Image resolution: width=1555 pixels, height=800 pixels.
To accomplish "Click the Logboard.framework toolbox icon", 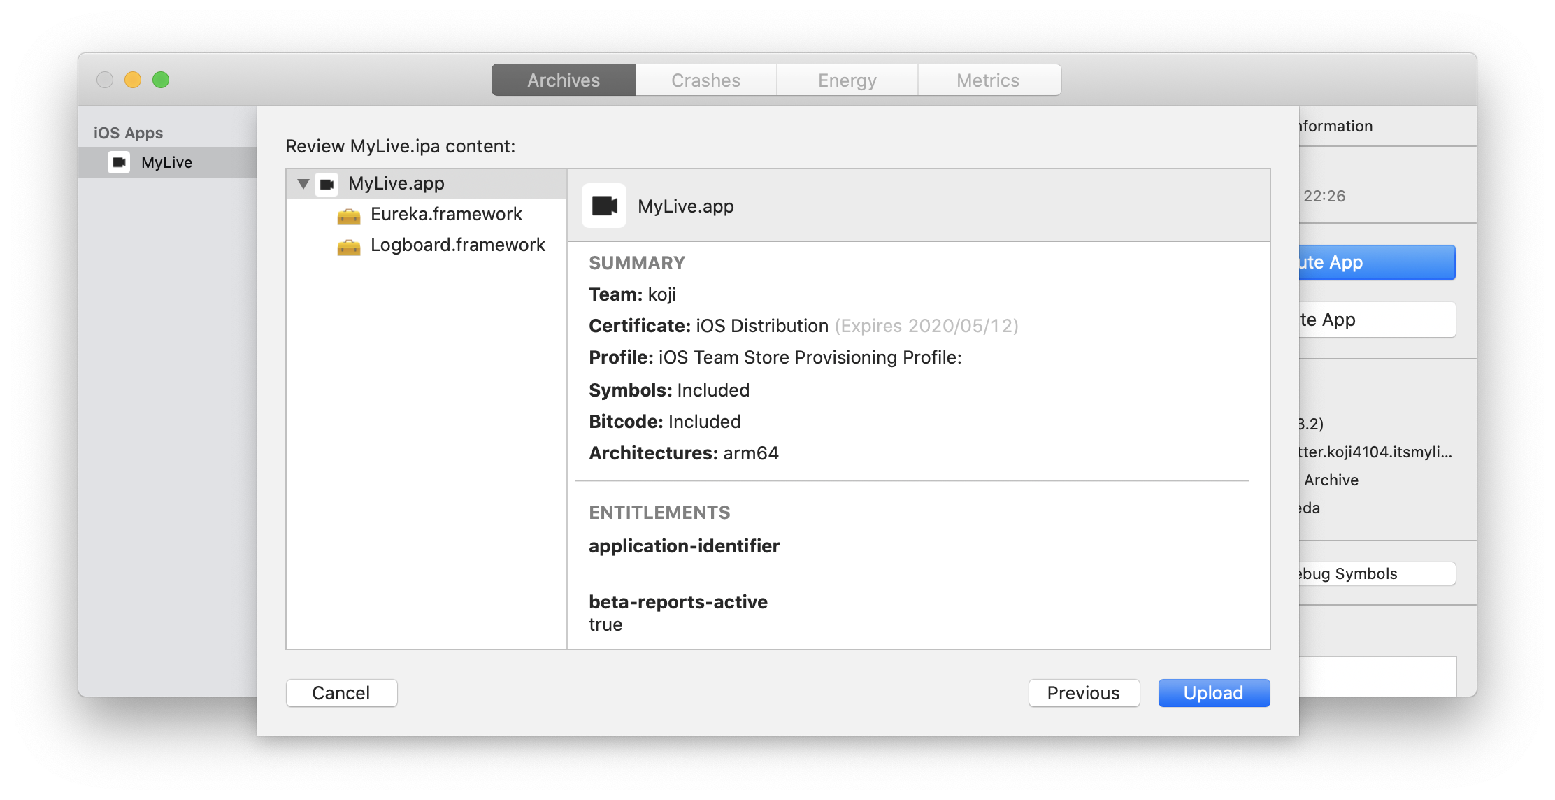I will (349, 246).
